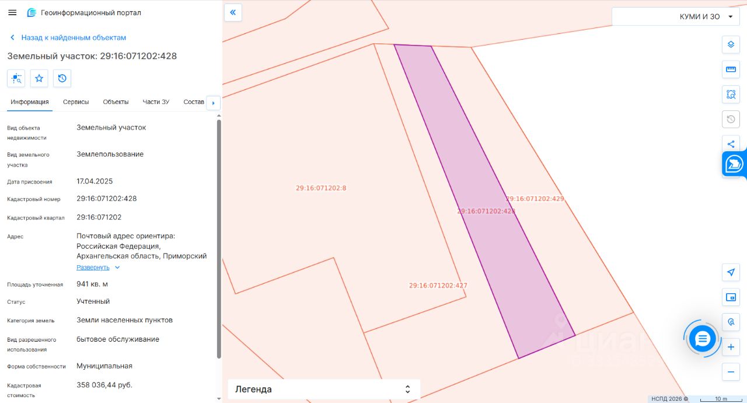Open the hamburger main menu
Screen dimensions: 747x403
point(12,12)
